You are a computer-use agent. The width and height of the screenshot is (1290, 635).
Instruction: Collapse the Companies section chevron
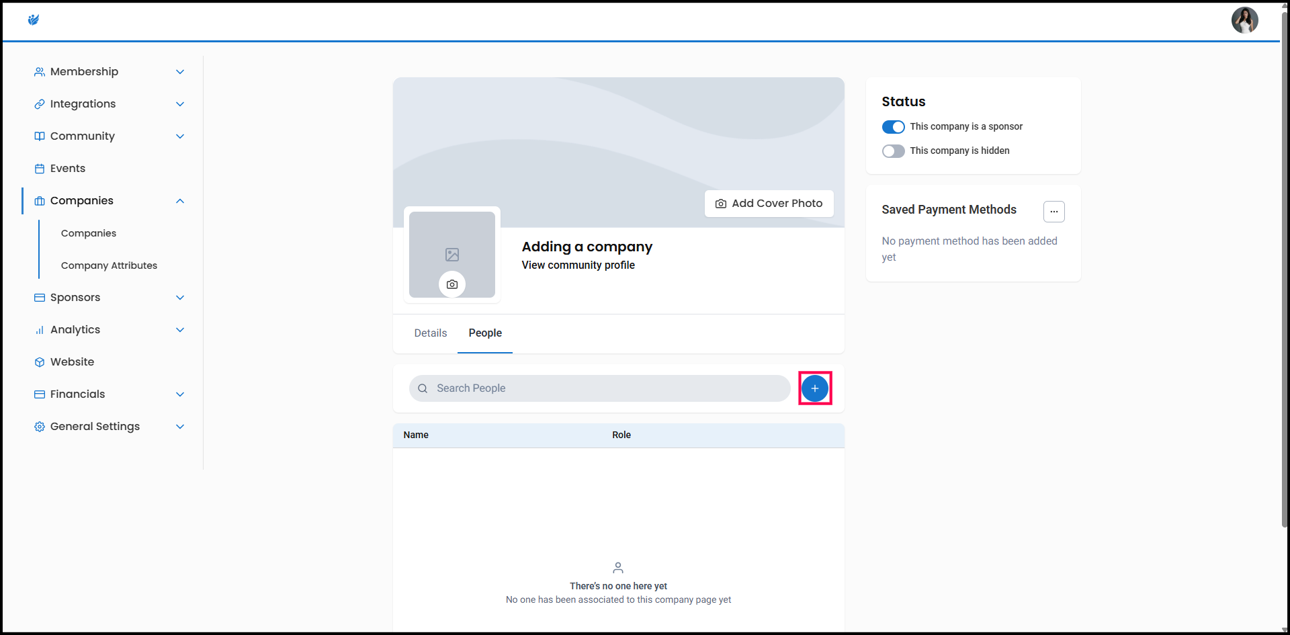[x=180, y=201]
